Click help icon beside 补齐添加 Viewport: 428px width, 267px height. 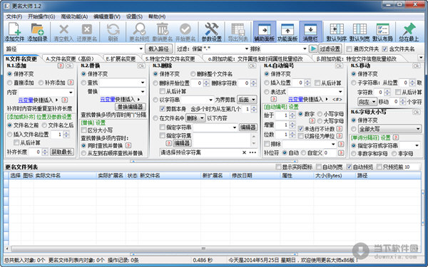pyautogui.click(x=71, y=83)
